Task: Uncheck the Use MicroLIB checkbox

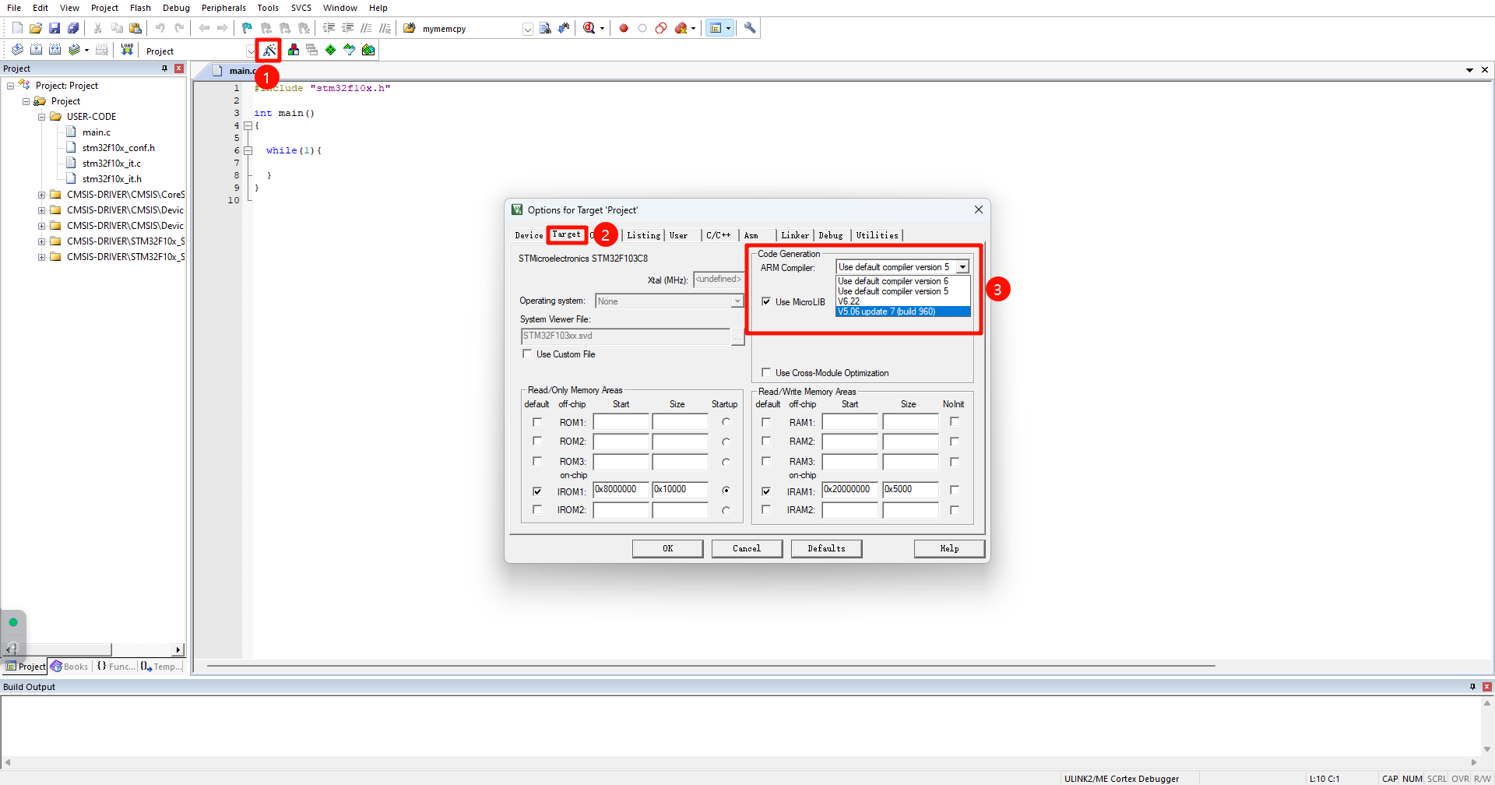Action: (766, 302)
